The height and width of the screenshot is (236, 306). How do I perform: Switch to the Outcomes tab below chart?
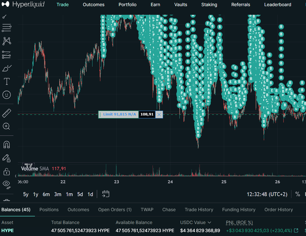pos(78,209)
